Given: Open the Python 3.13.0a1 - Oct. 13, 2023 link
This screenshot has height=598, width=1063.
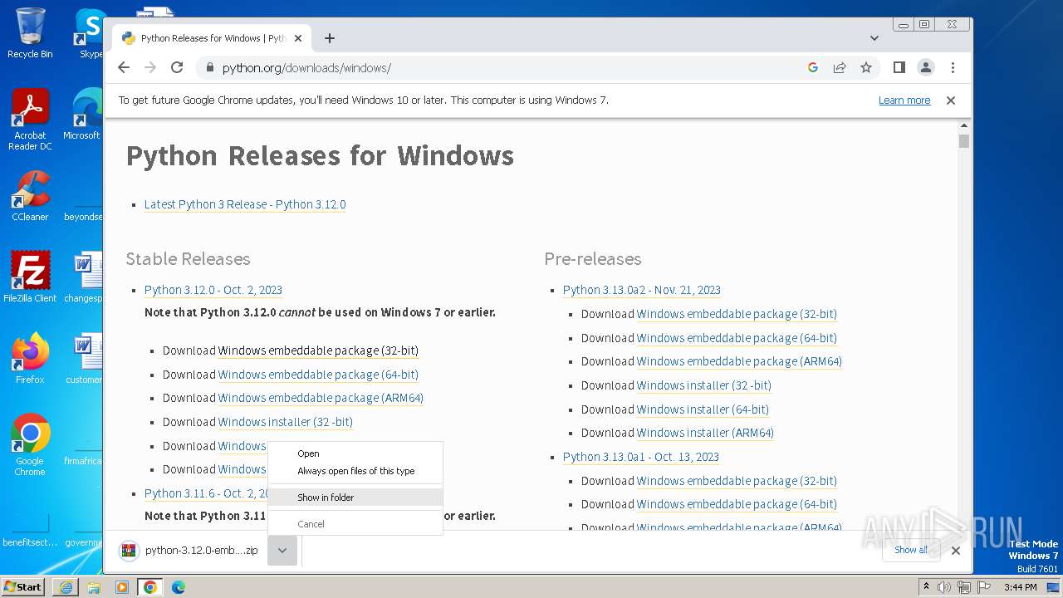Looking at the screenshot, I should coord(641,457).
